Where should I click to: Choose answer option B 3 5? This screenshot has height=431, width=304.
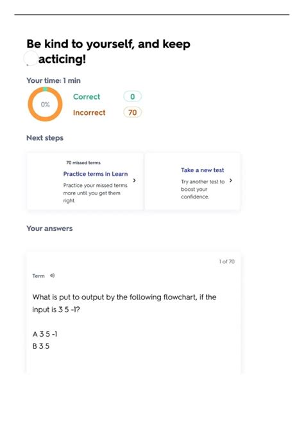(x=41, y=346)
